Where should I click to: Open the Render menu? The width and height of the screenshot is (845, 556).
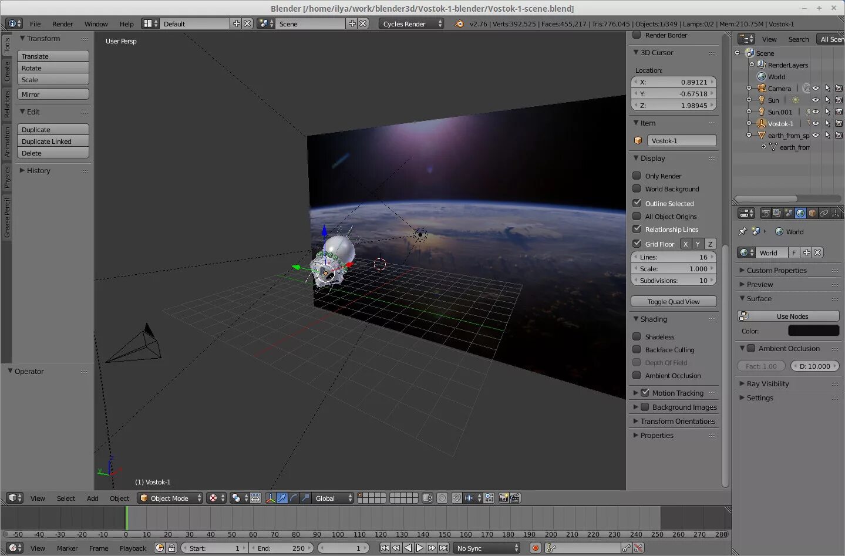click(62, 24)
